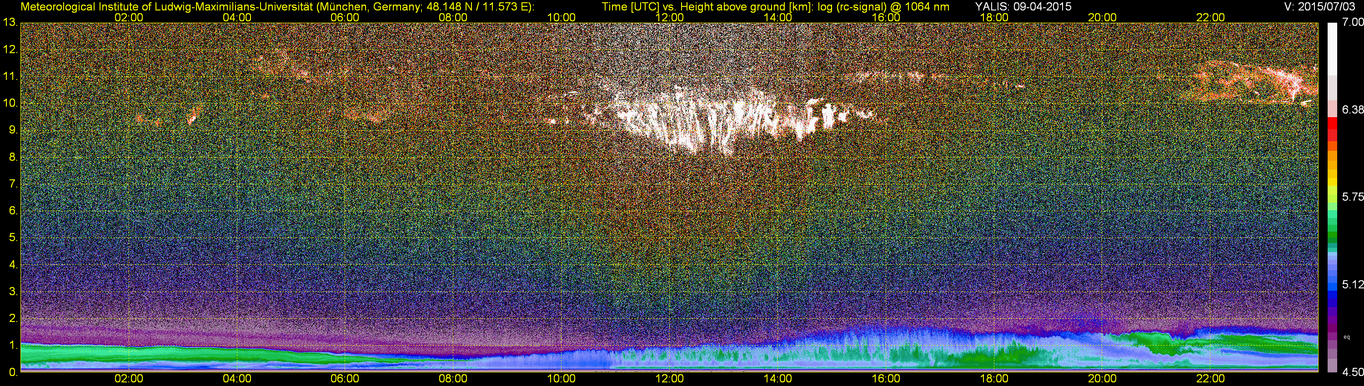Click the '7.' height axis label

pyautogui.click(x=13, y=184)
